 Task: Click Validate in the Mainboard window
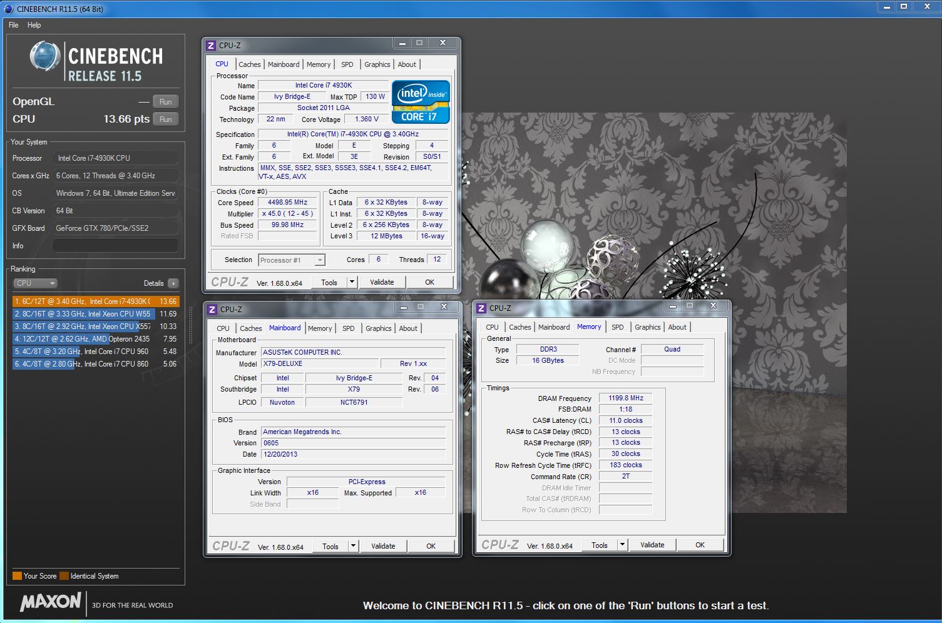(x=383, y=546)
